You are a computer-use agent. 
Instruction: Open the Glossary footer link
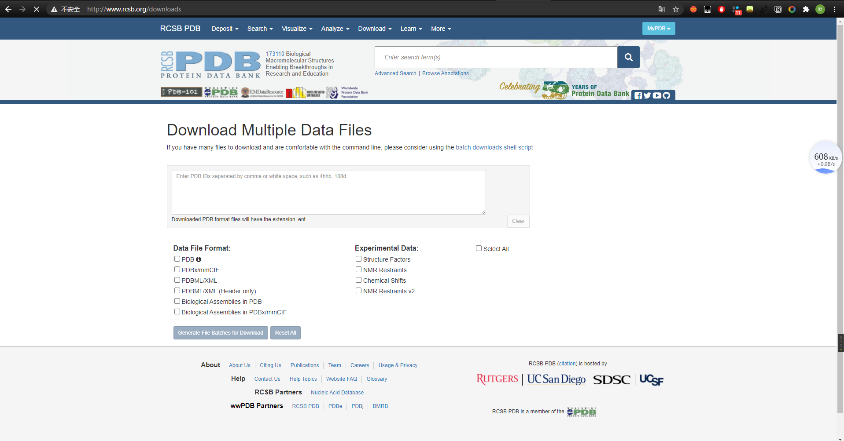click(376, 379)
